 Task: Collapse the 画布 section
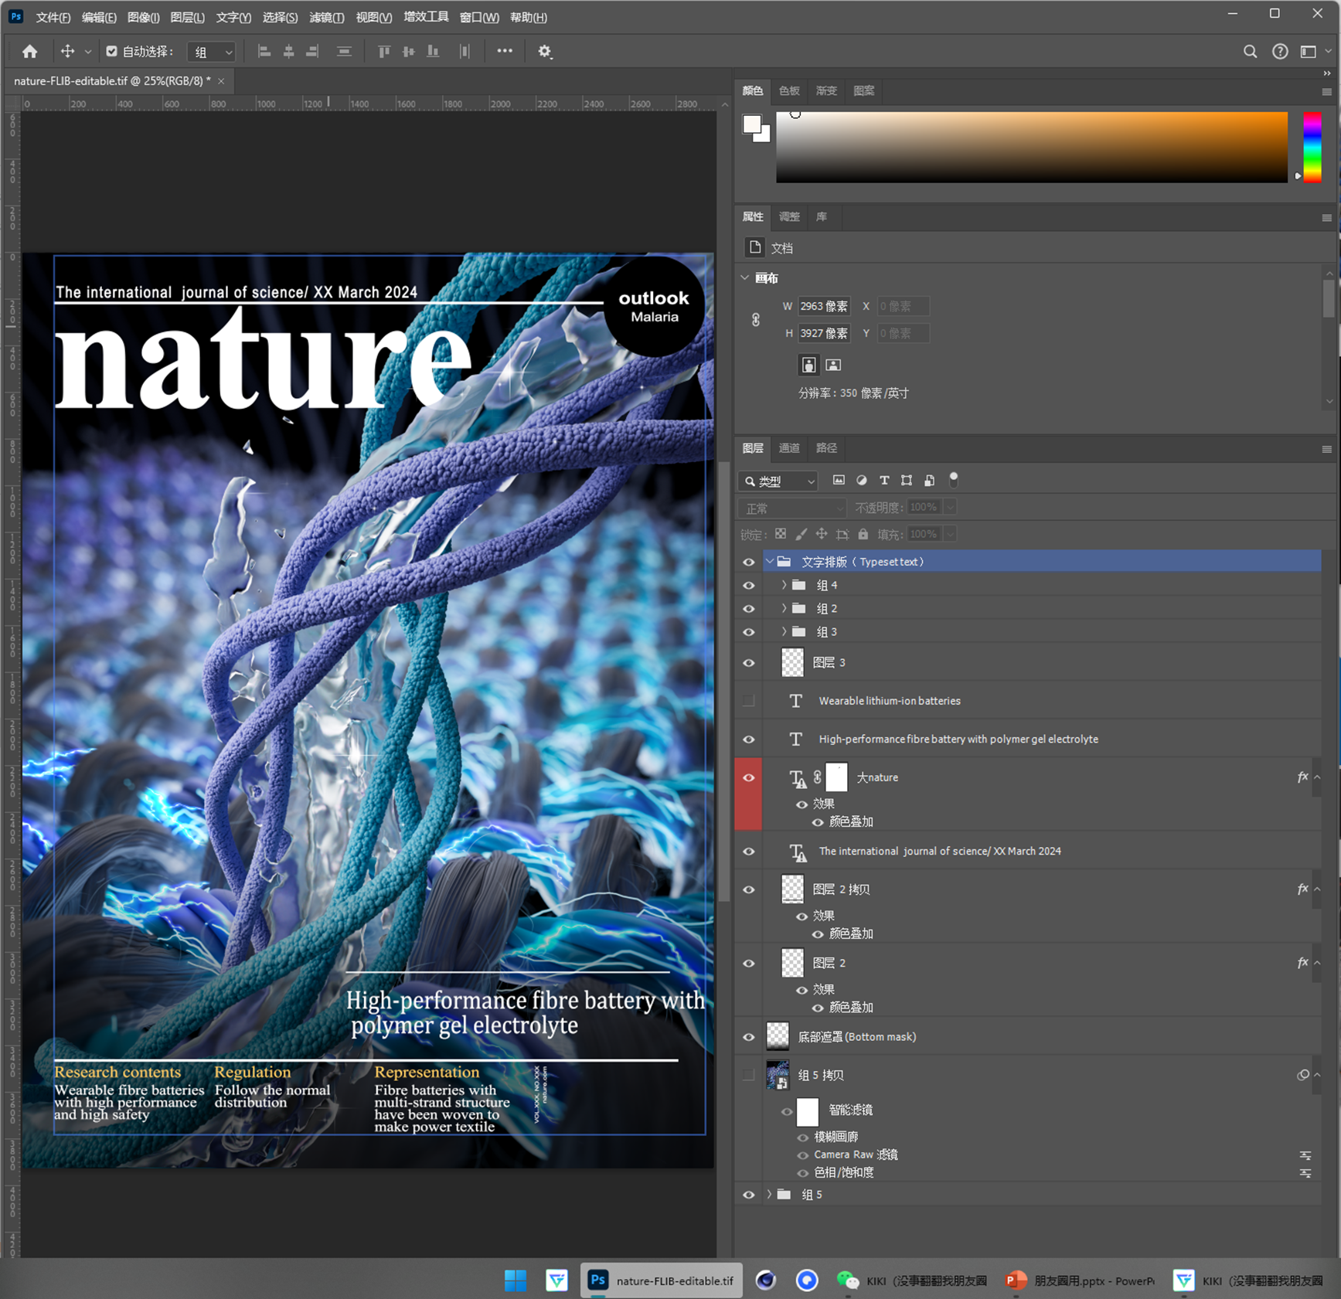tap(745, 278)
